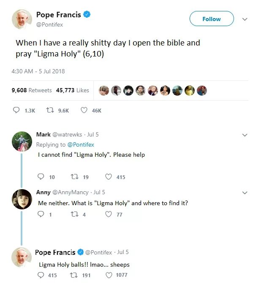Open the main tweet's chevron options menu
Screen dimensions: 261x297
tap(244, 19)
